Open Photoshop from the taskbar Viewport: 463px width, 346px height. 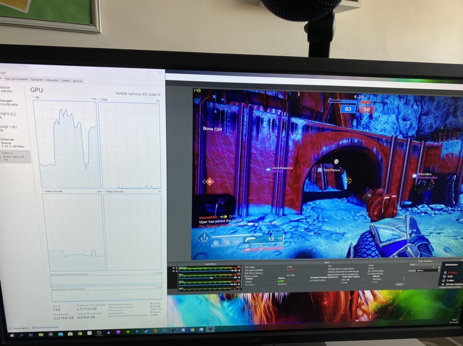[165, 330]
